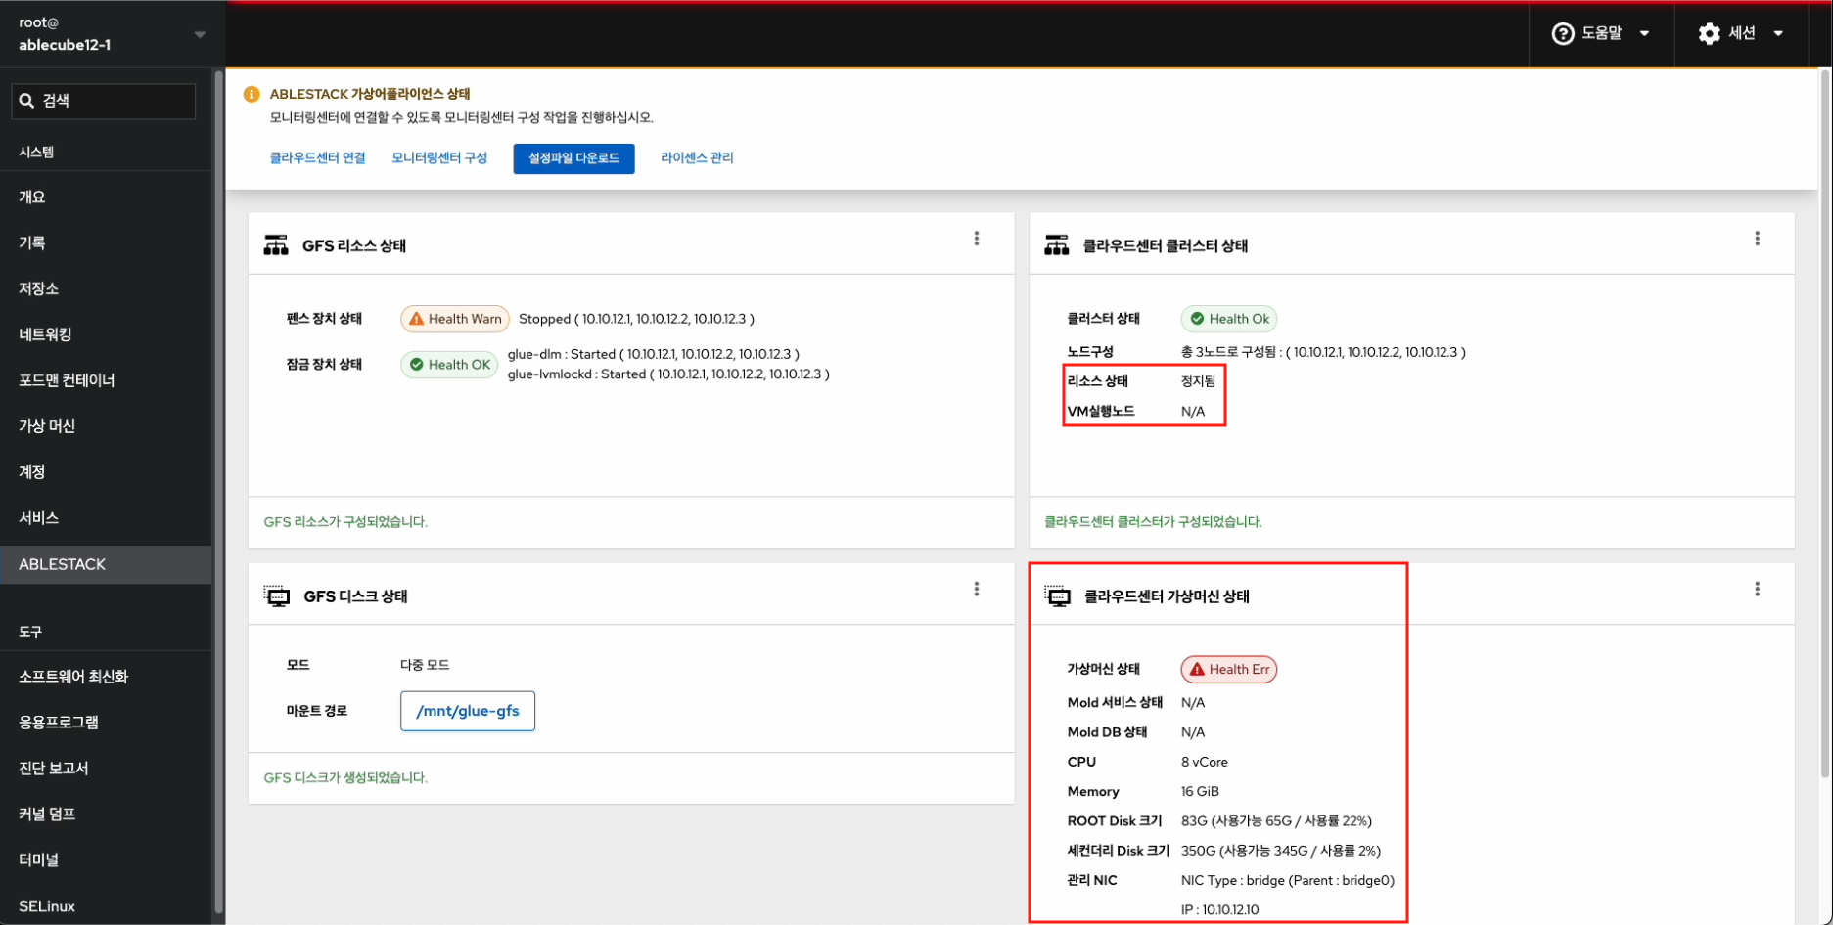Expand the 세션 dropdown arrow

(1778, 34)
